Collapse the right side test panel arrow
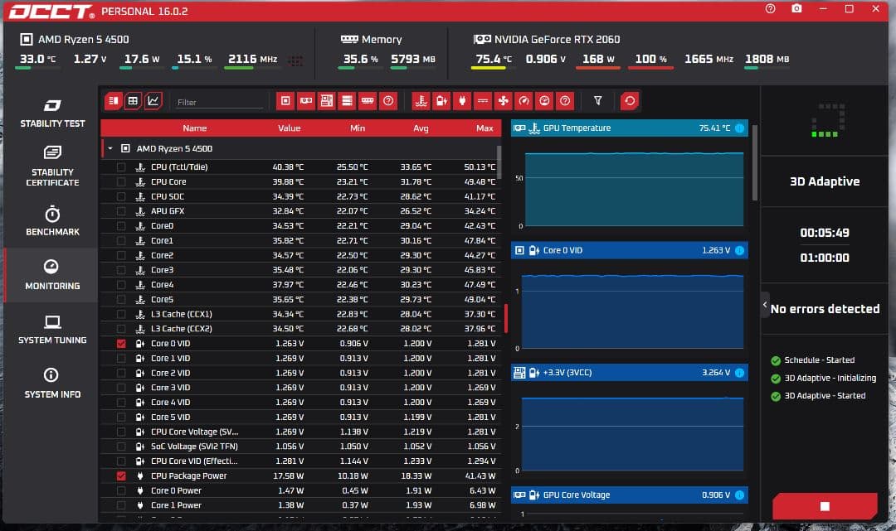Image resolution: width=896 pixels, height=531 pixels. (765, 305)
